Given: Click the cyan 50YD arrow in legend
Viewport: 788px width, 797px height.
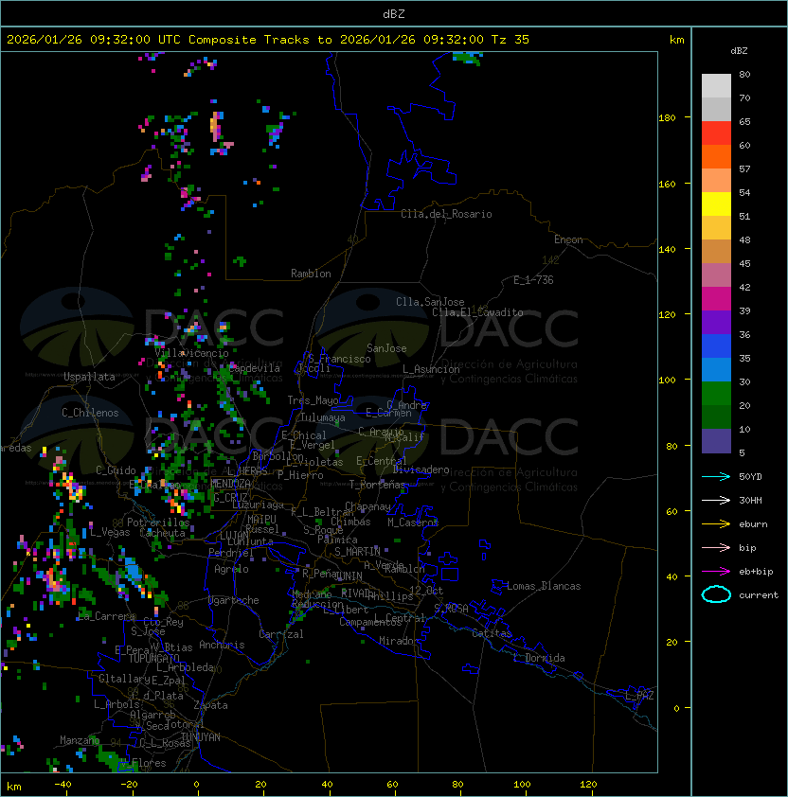Looking at the screenshot, I should [x=716, y=477].
